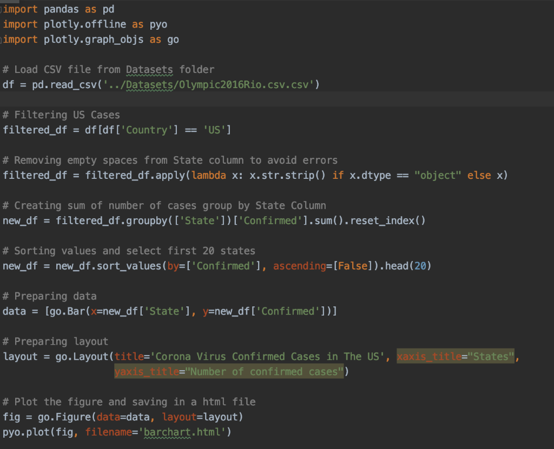Click the 'go.Bar' constructor
Screen dimensions: 554x449
(x=67, y=311)
